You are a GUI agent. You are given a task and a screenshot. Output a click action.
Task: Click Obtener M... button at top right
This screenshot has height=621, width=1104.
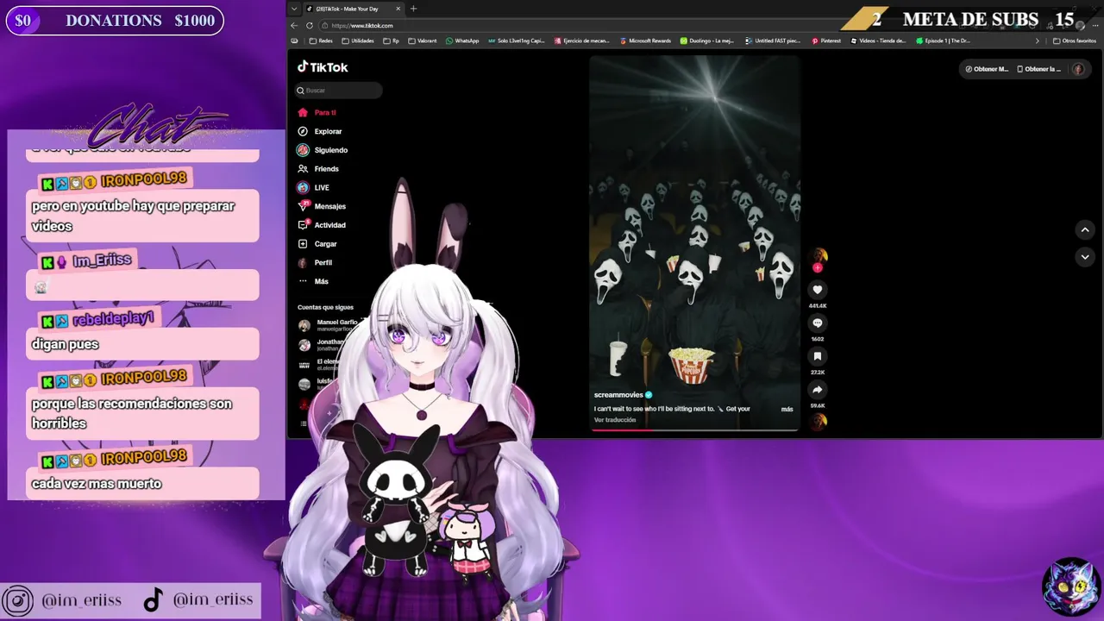point(987,69)
